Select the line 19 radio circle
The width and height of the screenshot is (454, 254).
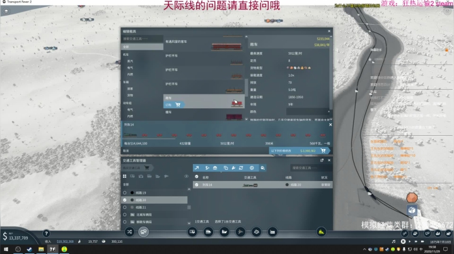pos(125,193)
